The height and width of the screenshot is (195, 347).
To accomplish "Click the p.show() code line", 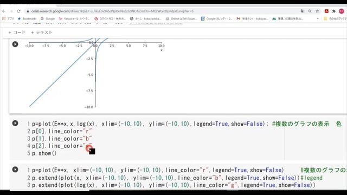I will [x=44, y=153].
